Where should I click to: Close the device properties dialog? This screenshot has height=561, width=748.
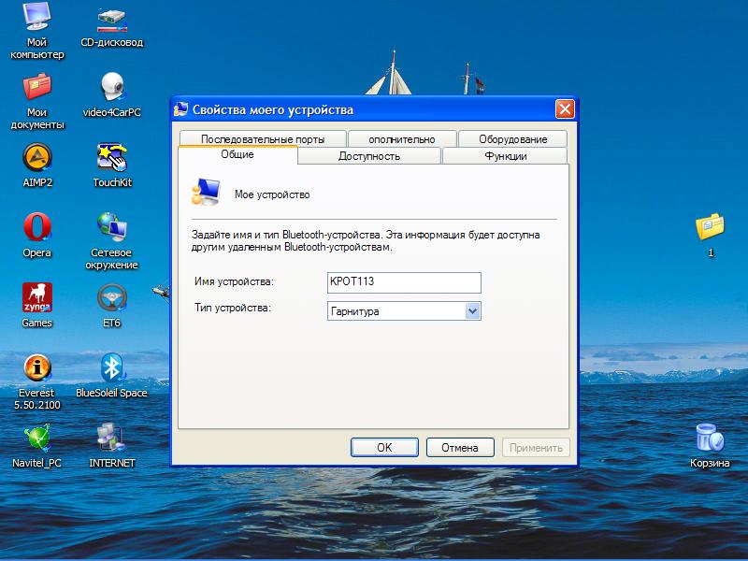[x=565, y=109]
